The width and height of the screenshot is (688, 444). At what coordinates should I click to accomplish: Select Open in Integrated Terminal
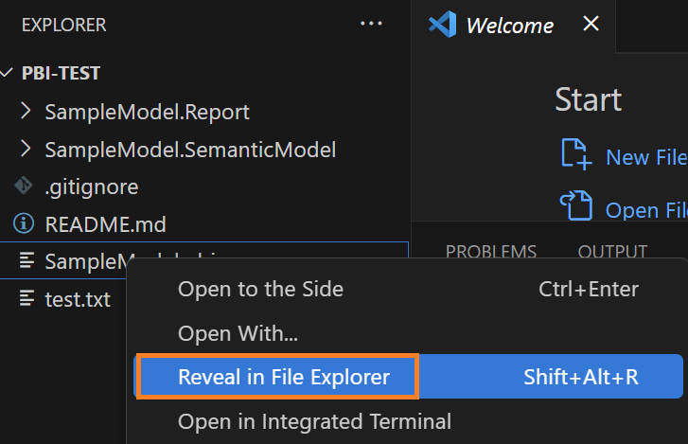tap(314, 421)
